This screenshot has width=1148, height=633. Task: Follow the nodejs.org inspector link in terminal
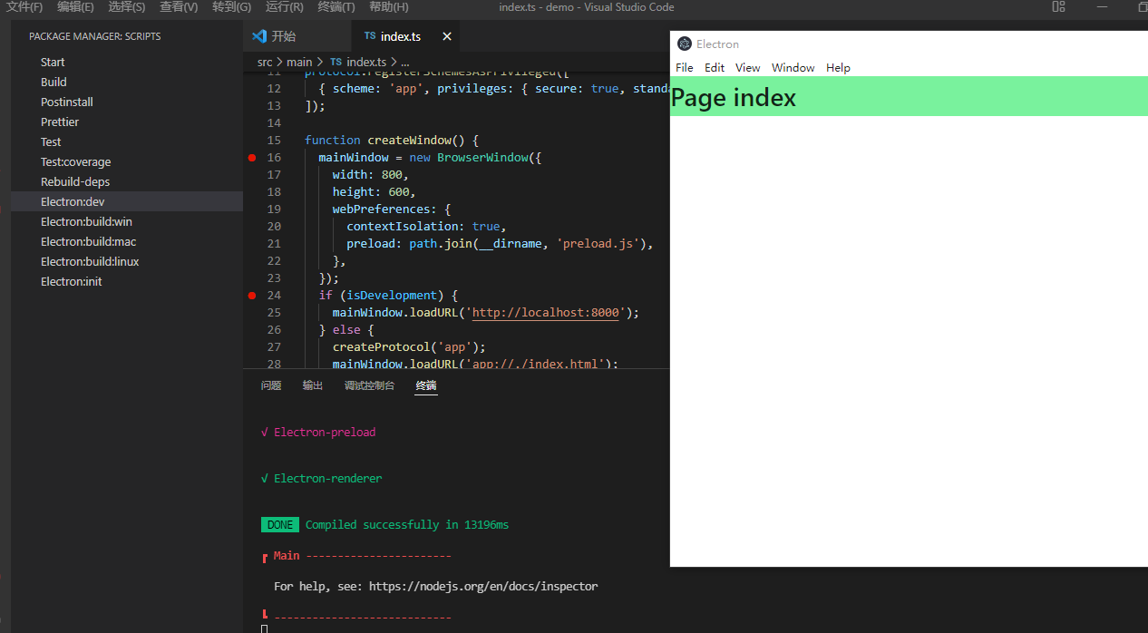point(483,586)
